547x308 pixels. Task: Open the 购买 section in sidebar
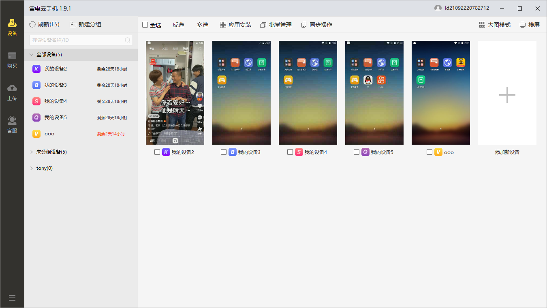12,60
